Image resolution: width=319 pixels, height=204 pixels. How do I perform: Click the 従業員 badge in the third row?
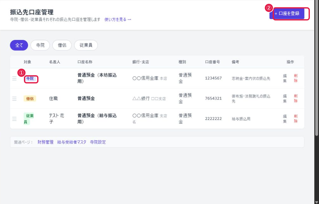point(29,119)
